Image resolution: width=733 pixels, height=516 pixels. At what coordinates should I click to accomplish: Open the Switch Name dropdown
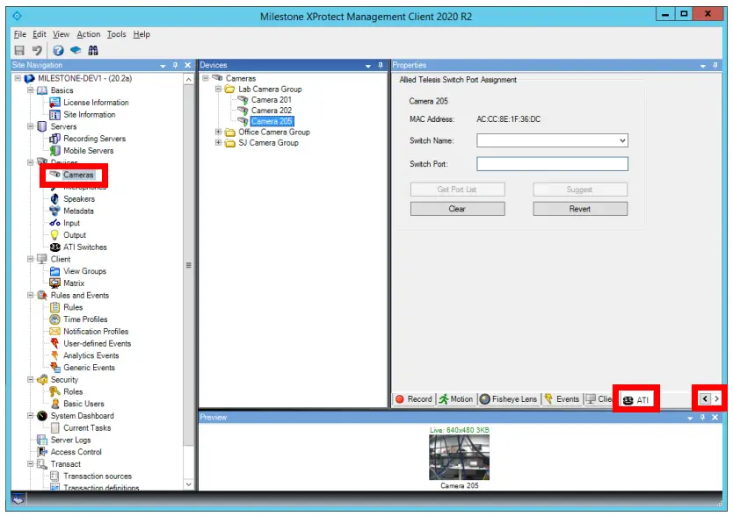[x=622, y=140]
